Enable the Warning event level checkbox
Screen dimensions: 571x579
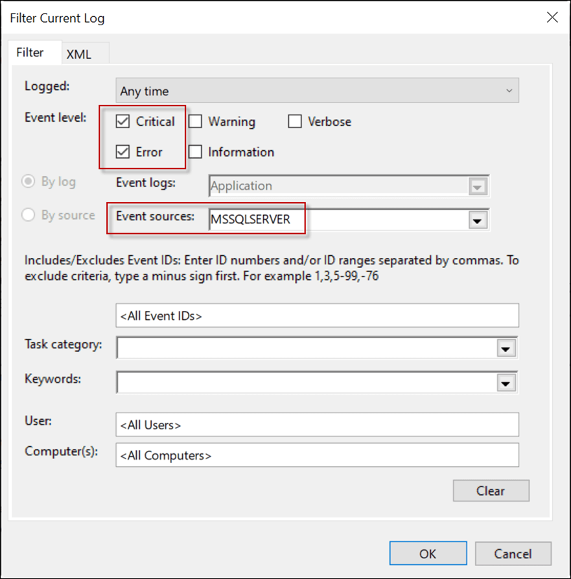(x=195, y=122)
